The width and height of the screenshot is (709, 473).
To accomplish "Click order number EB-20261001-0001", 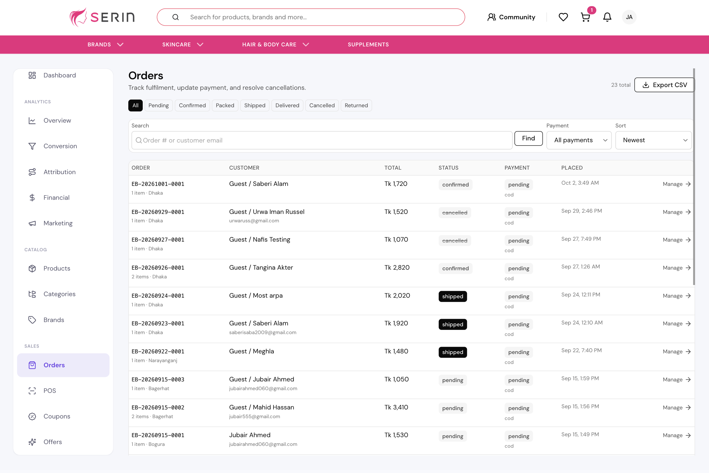I will pos(158,184).
